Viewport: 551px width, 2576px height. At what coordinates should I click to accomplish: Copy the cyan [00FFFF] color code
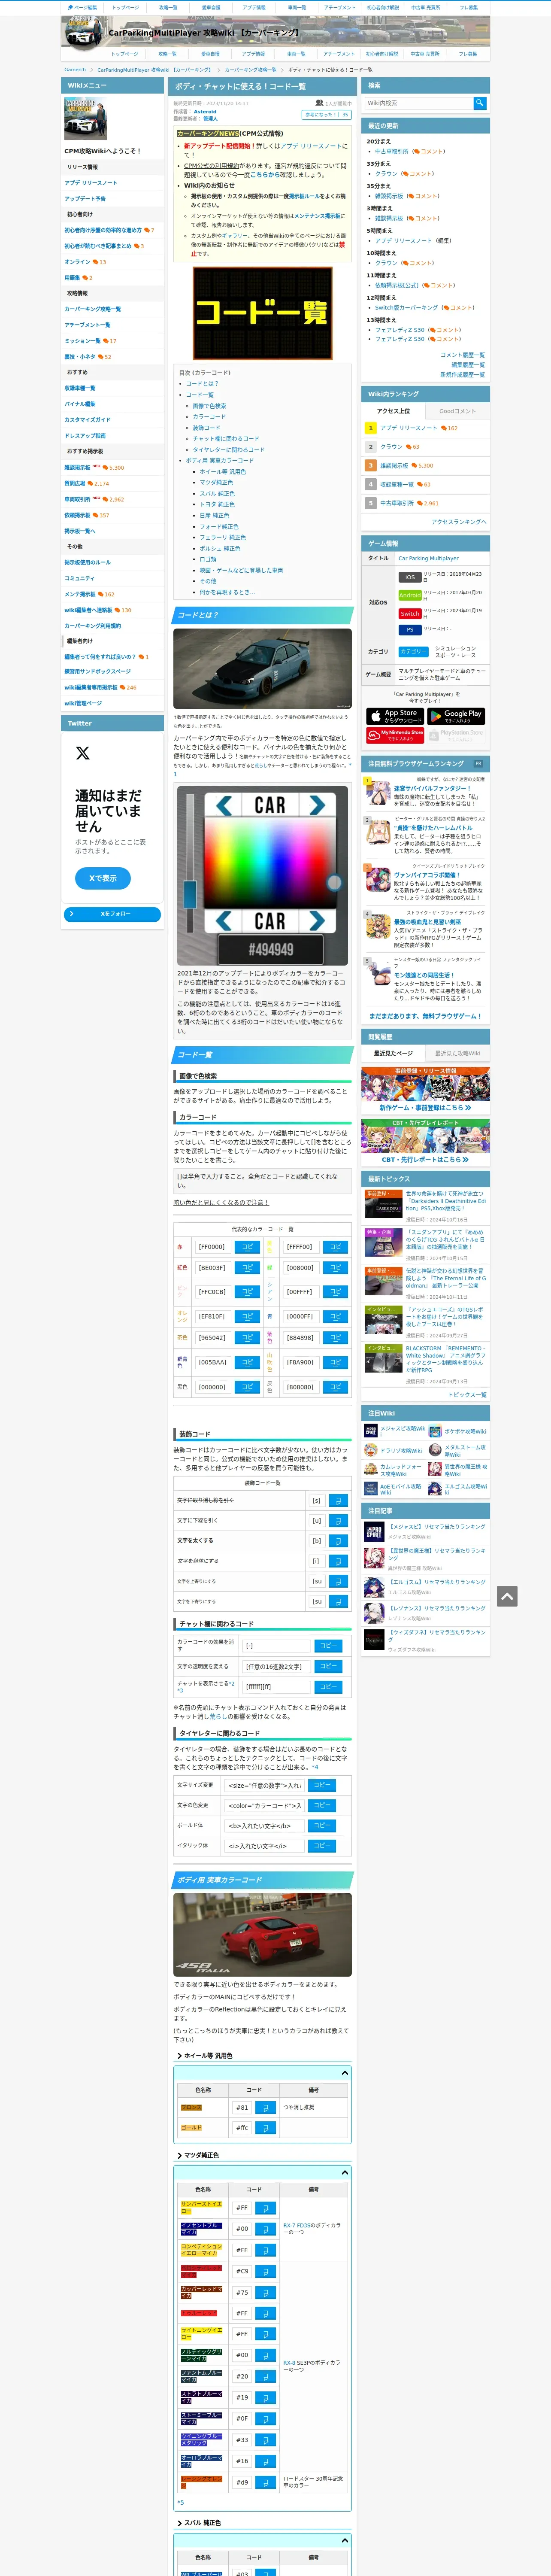pos(335,1292)
